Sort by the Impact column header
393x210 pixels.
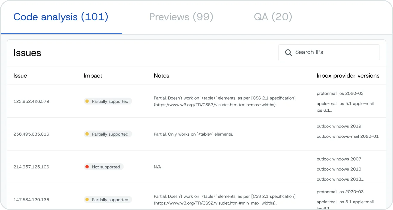pos(93,76)
